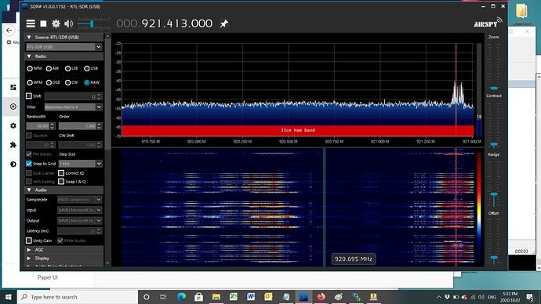Open Firefox from the taskbar
Image resolution: width=541 pixels, height=304 pixels.
tap(321, 297)
